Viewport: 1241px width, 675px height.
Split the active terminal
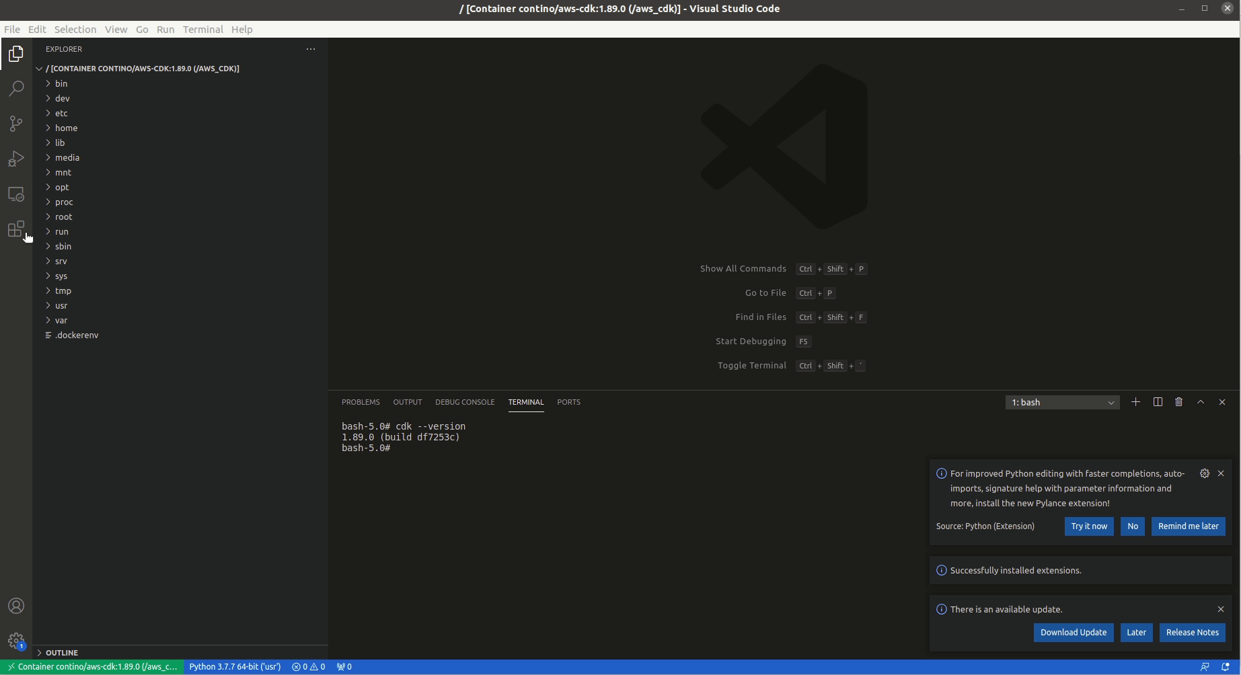coord(1158,402)
